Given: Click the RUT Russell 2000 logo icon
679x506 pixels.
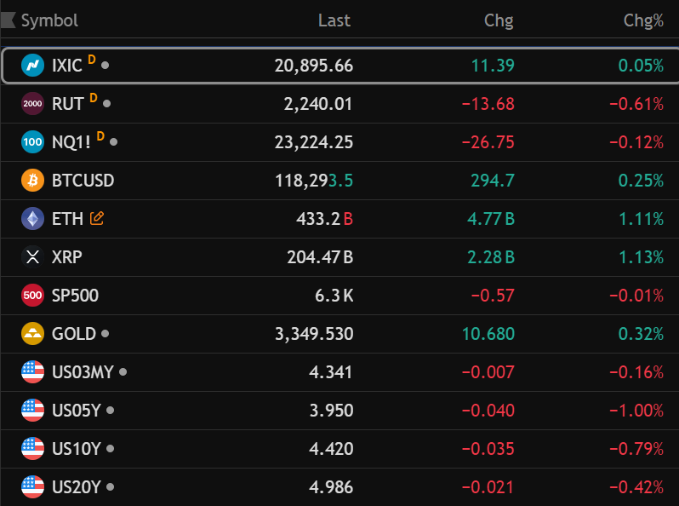Looking at the screenshot, I should coord(32,104).
